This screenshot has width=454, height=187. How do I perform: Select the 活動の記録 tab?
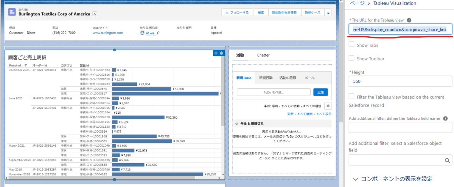click(288, 77)
